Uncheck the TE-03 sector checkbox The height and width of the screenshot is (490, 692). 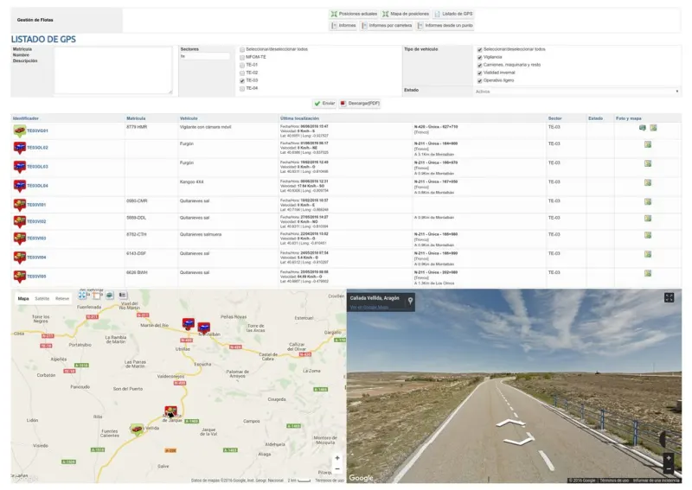(242, 81)
